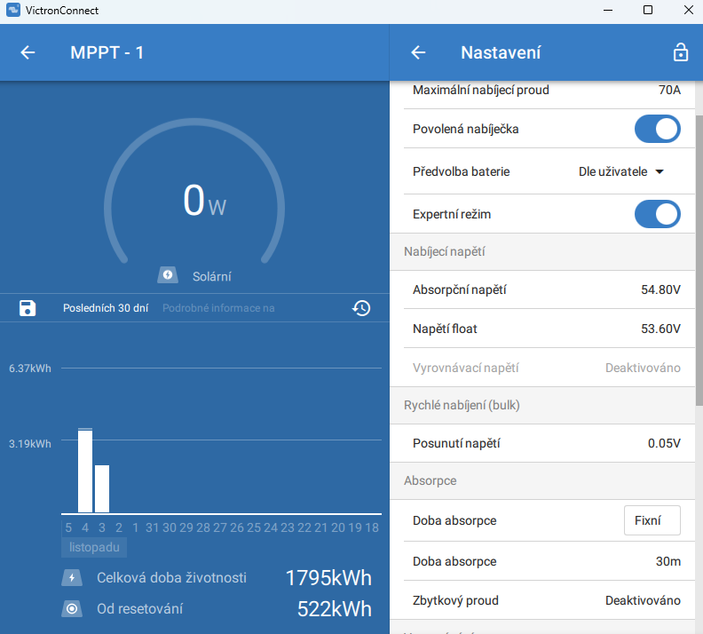
Task: Click back arrow next to Nastavení
Action: [x=418, y=52]
